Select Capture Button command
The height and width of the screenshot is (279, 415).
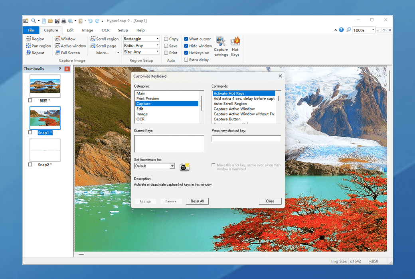244,119
